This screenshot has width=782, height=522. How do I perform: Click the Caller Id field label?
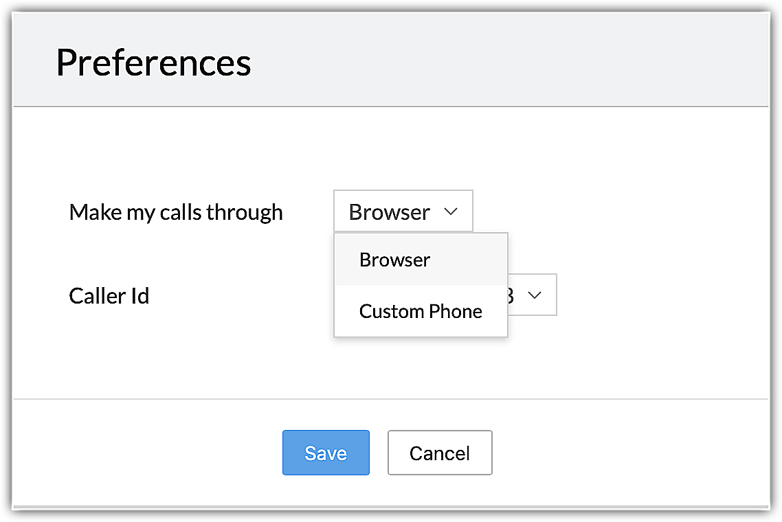109,296
